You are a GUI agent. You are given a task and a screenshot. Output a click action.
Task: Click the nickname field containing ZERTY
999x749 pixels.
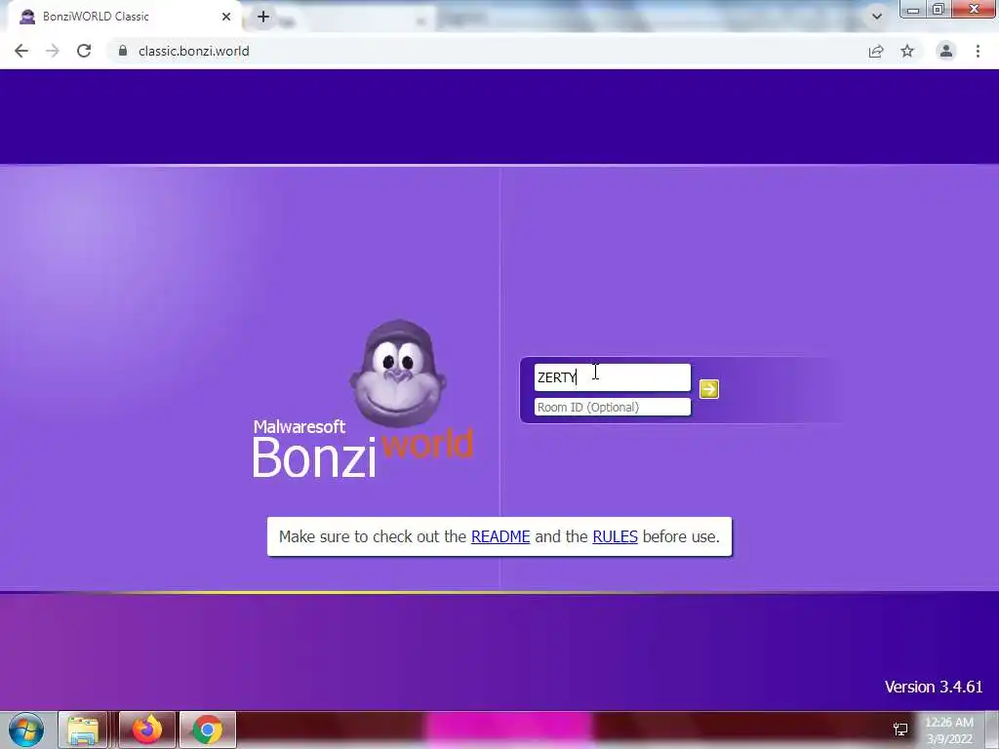click(x=613, y=377)
